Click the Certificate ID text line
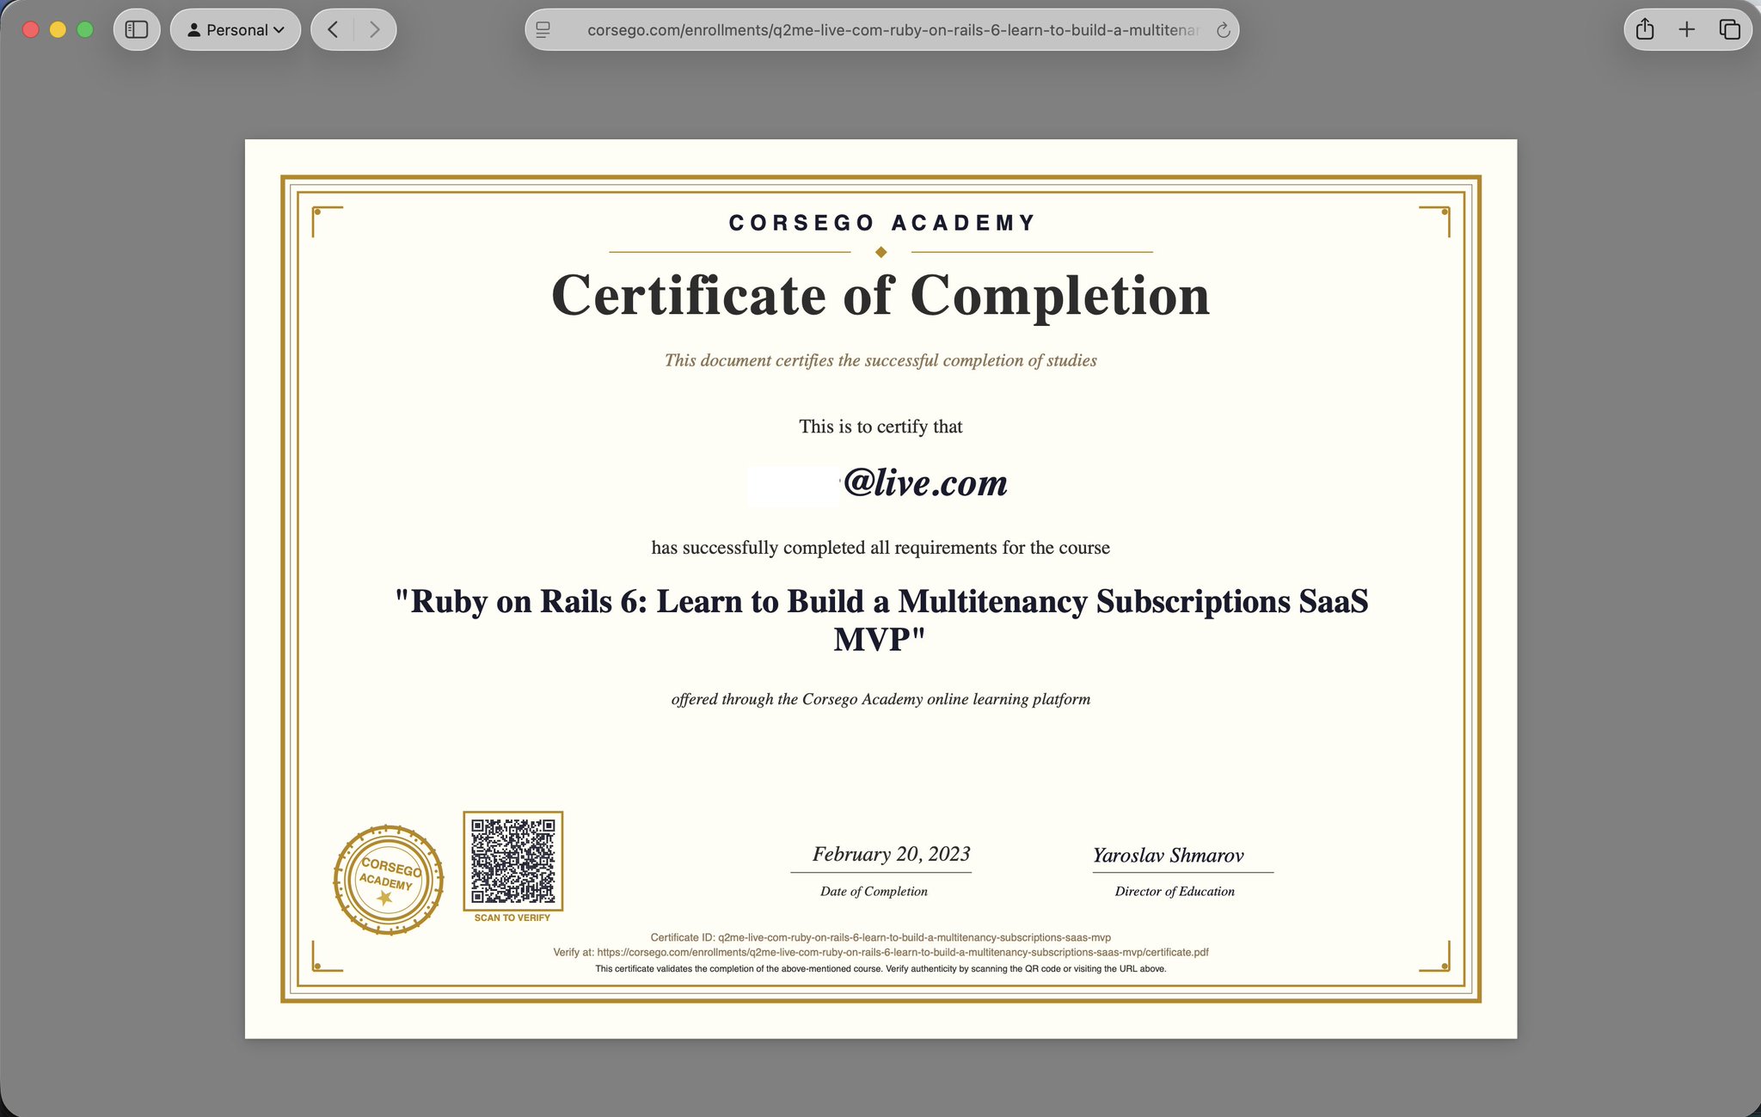1761x1117 pixels. coord(880,937)
